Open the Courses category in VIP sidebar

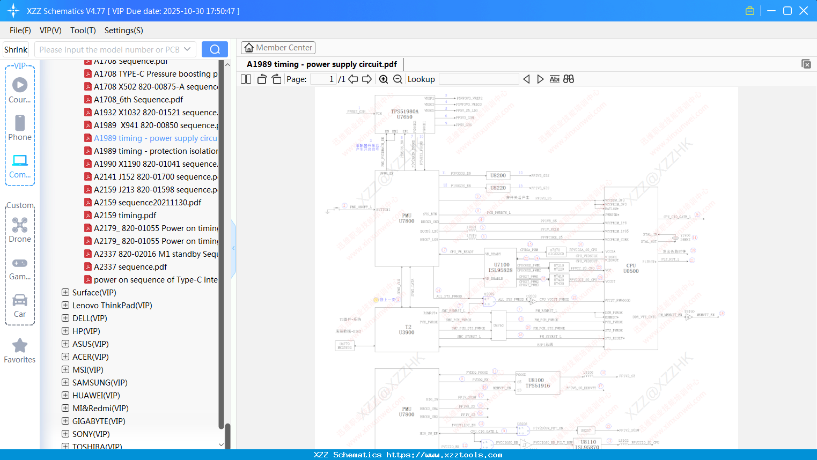20,90
